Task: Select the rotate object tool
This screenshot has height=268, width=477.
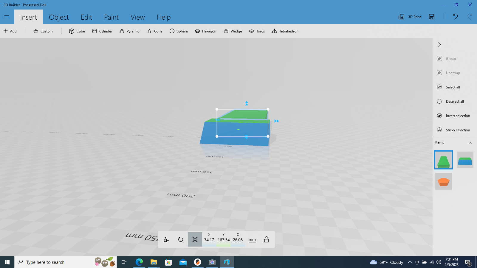Action: click(x=180, y=239)
